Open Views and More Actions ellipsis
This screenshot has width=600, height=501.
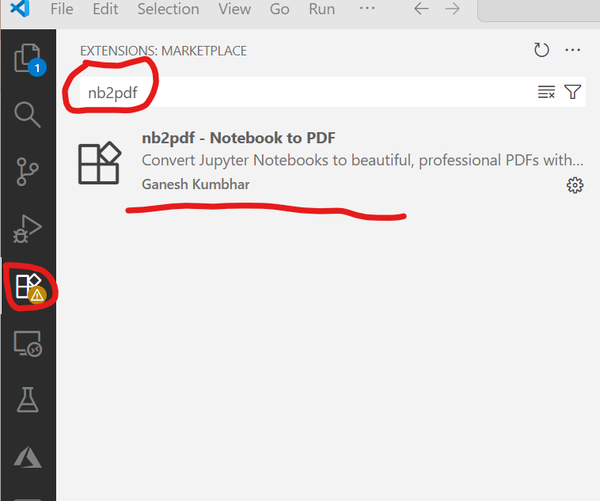click(x=572, y=50)
